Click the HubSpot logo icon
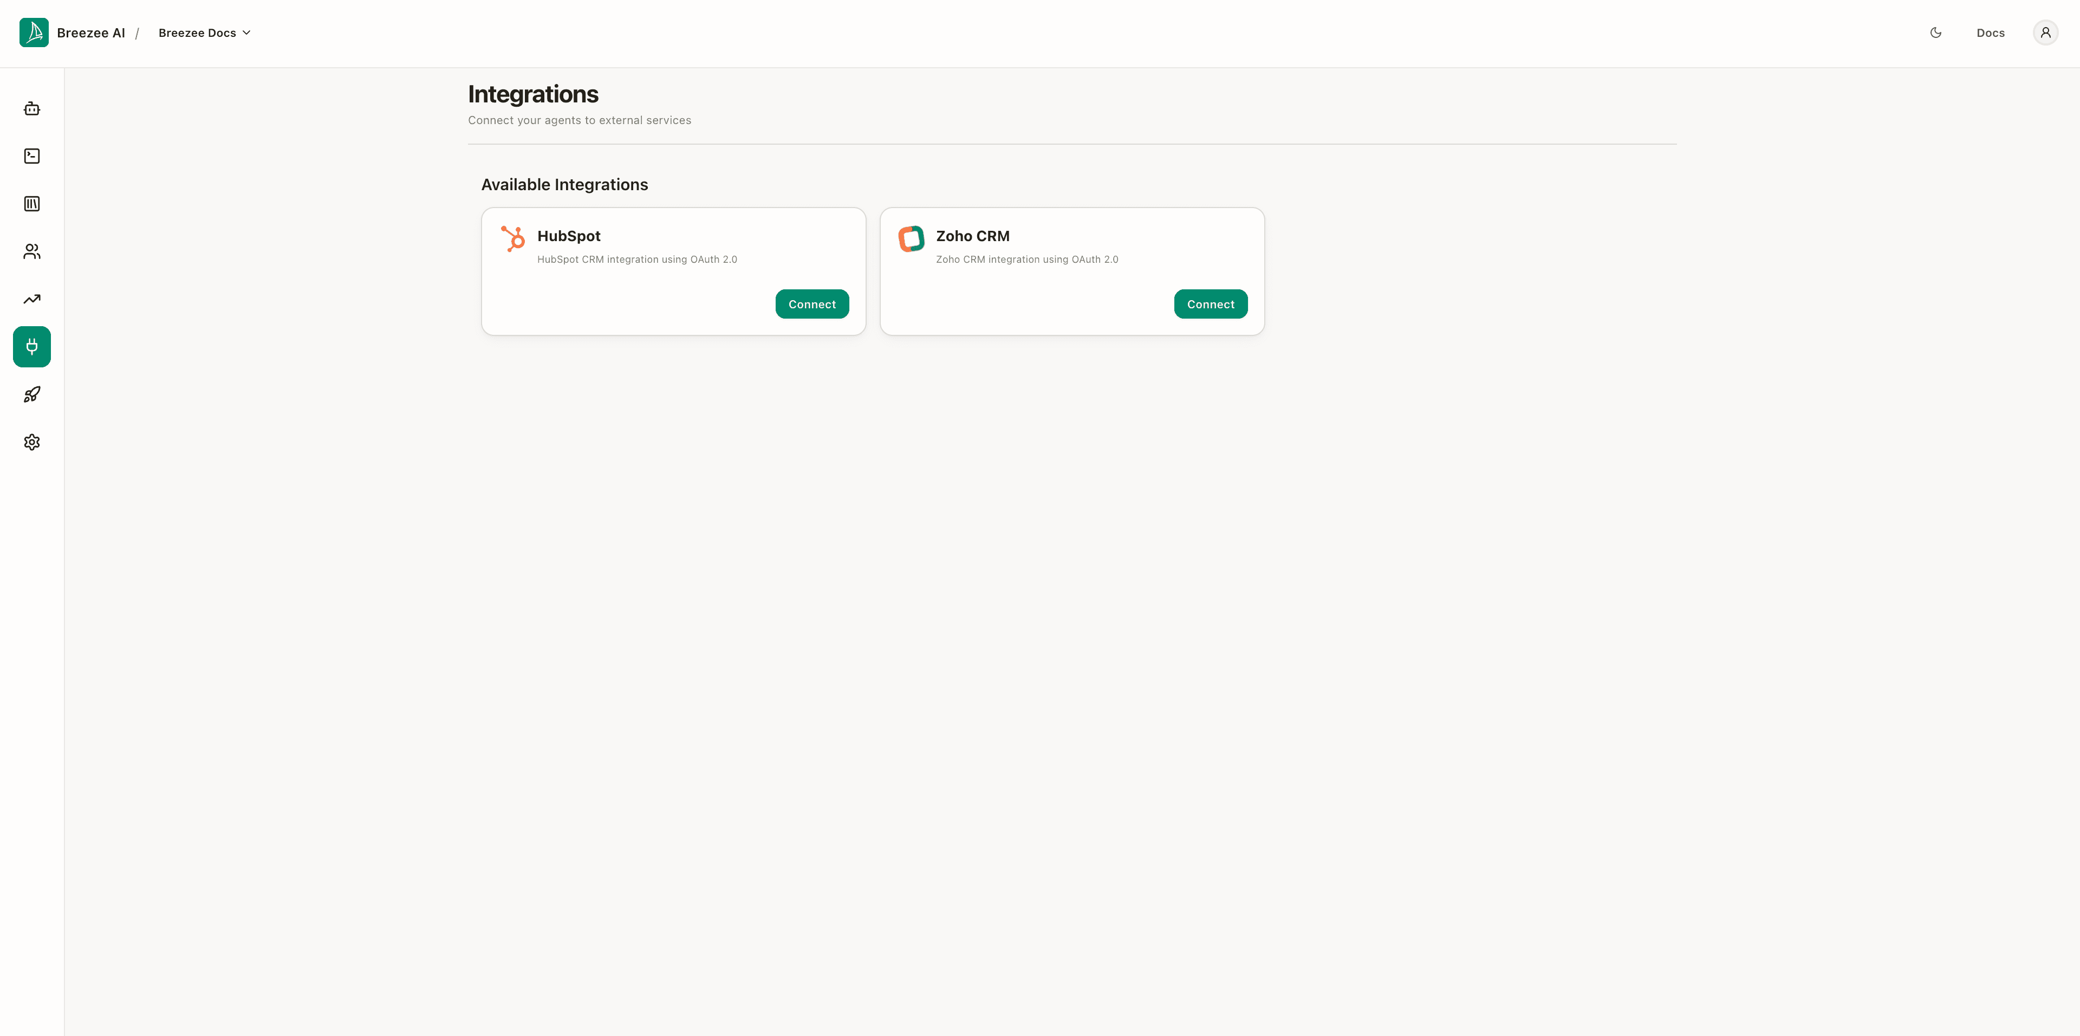 click(513, 238)
